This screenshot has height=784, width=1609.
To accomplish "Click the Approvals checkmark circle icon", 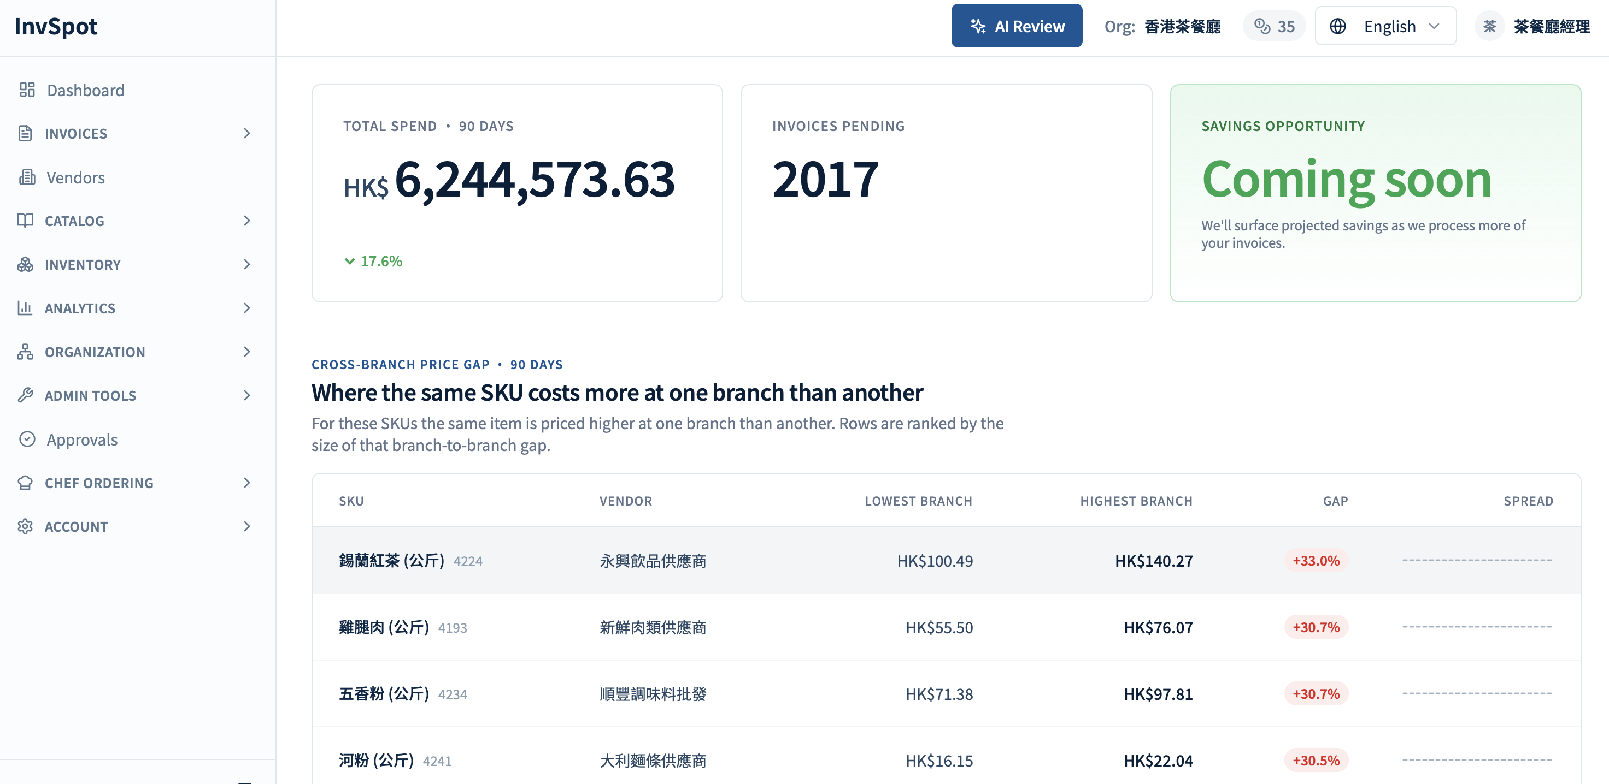I will pyautogui.click(x=27, y=439).
